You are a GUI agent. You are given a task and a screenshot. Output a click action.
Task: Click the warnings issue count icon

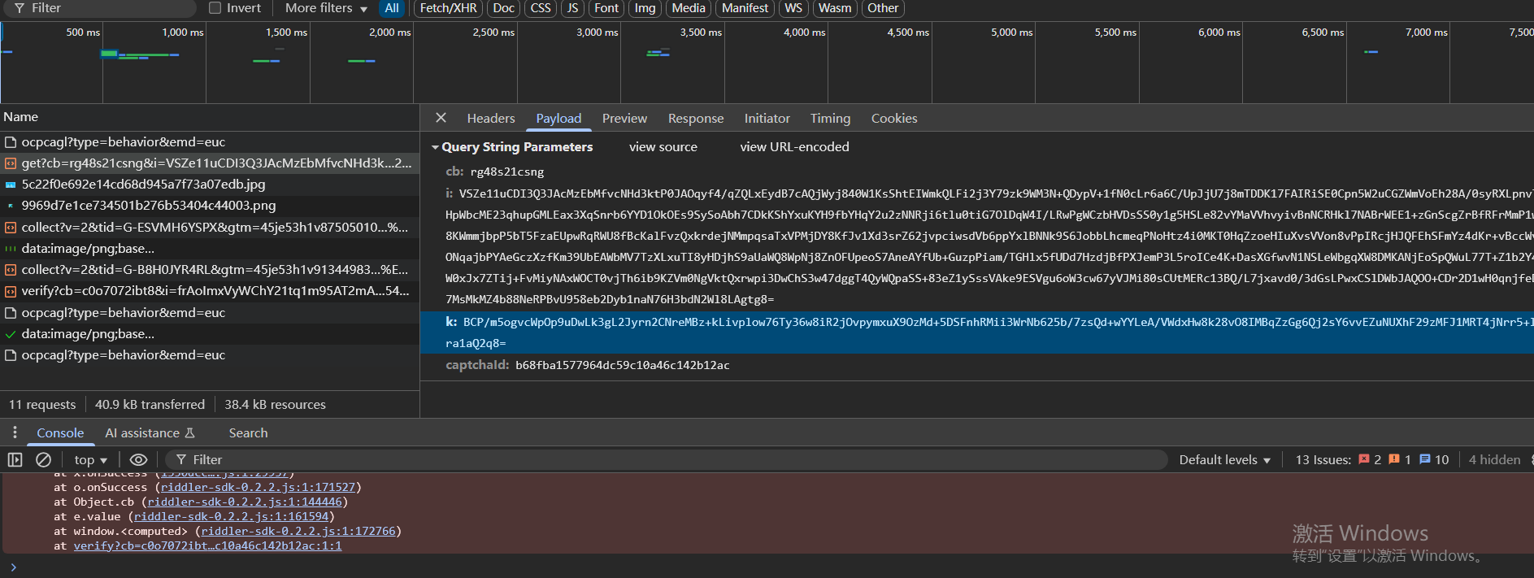(1394, 460)
